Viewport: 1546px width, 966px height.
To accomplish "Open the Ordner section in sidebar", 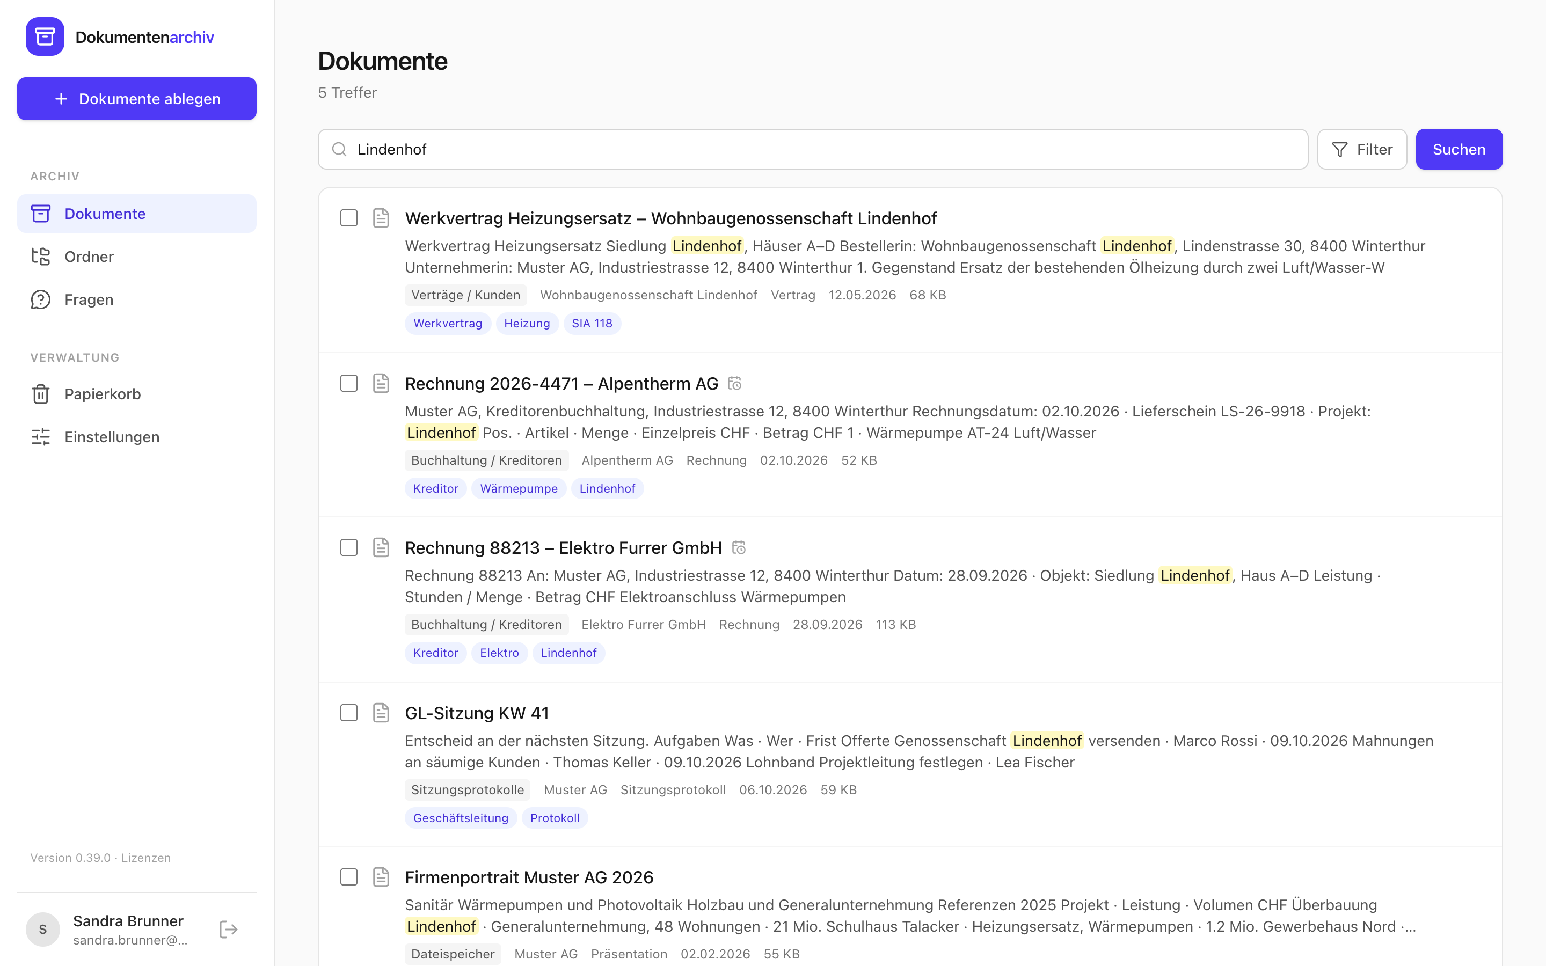I will coord(137,256).
